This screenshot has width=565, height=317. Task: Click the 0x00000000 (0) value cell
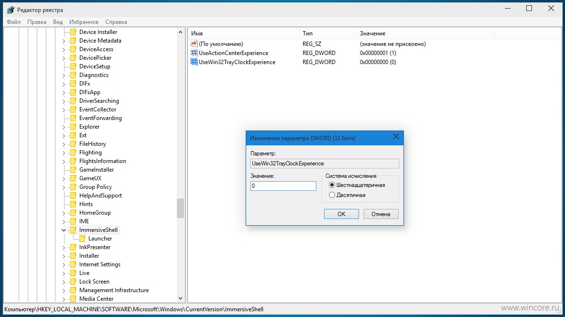(x=378, y=62)
